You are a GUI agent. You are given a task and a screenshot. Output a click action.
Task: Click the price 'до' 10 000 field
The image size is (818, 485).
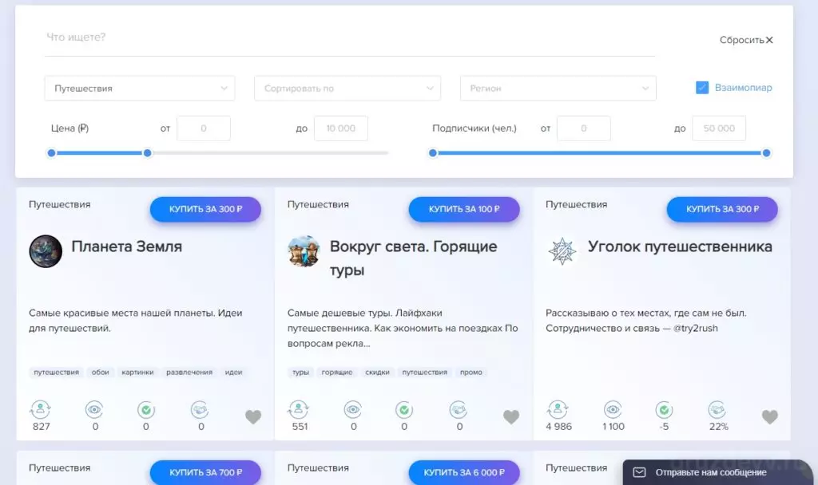pos(340,128)
